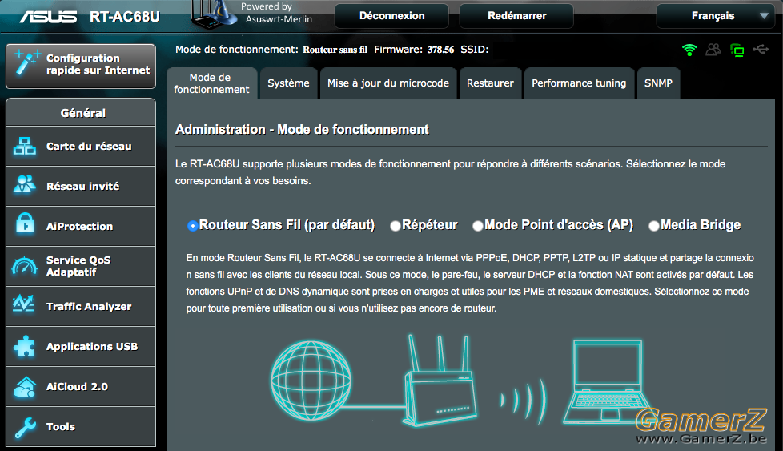Click the wrench icon beside Tools

pos(25,427)
